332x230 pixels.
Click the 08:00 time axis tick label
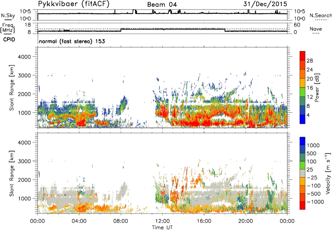tap(121, 221)
